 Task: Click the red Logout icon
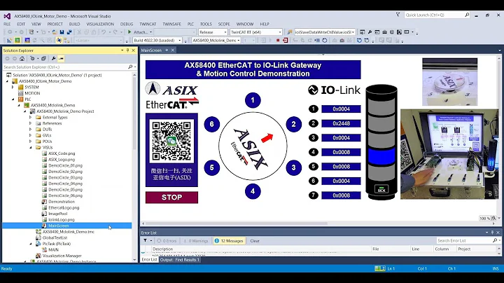[285, 40]
